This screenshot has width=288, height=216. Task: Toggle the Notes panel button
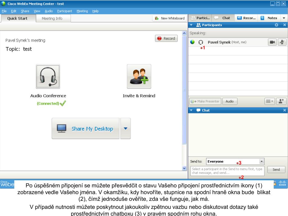click(x=269, y=18)
